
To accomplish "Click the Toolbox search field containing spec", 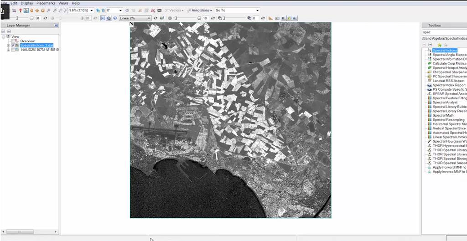I will [x=444, y=32].
